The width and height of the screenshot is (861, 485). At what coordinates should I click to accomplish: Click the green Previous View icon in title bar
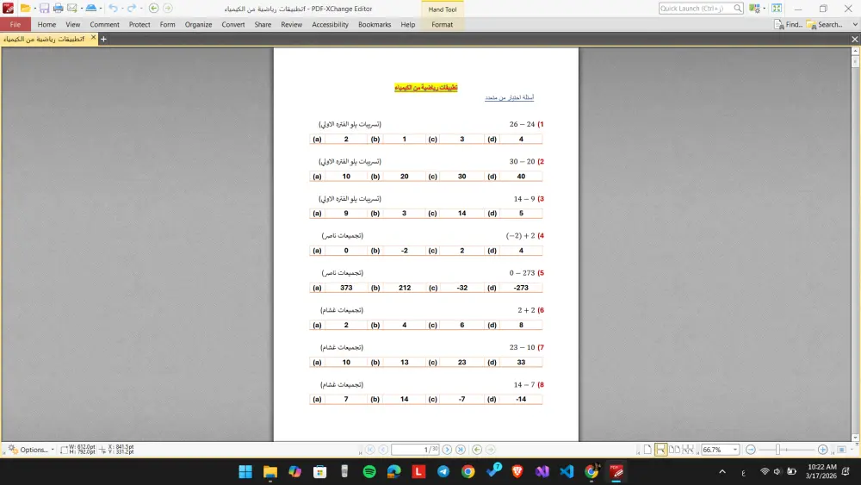pos(154,9)
